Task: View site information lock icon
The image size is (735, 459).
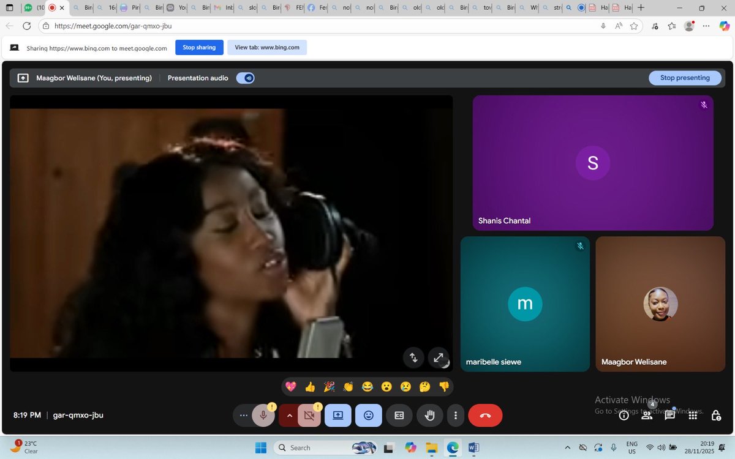Action: pos(46,26)
